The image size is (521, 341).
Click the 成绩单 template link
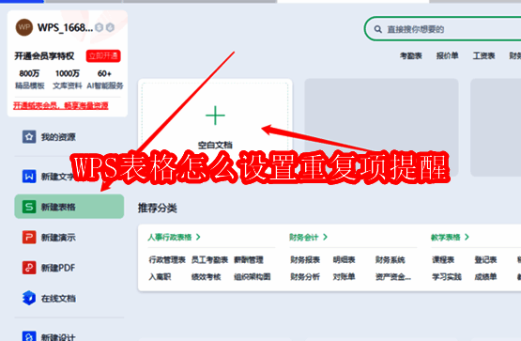(485, 277)
